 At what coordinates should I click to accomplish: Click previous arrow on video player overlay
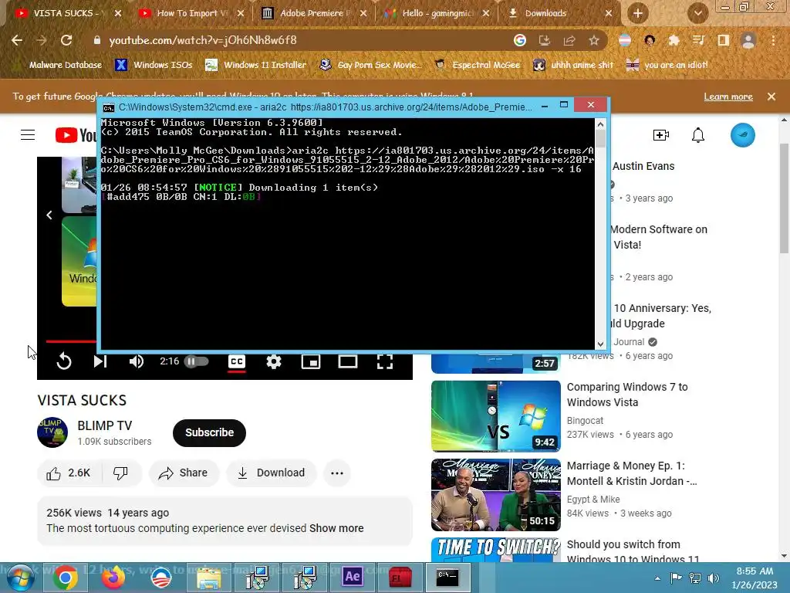[49, 215]
